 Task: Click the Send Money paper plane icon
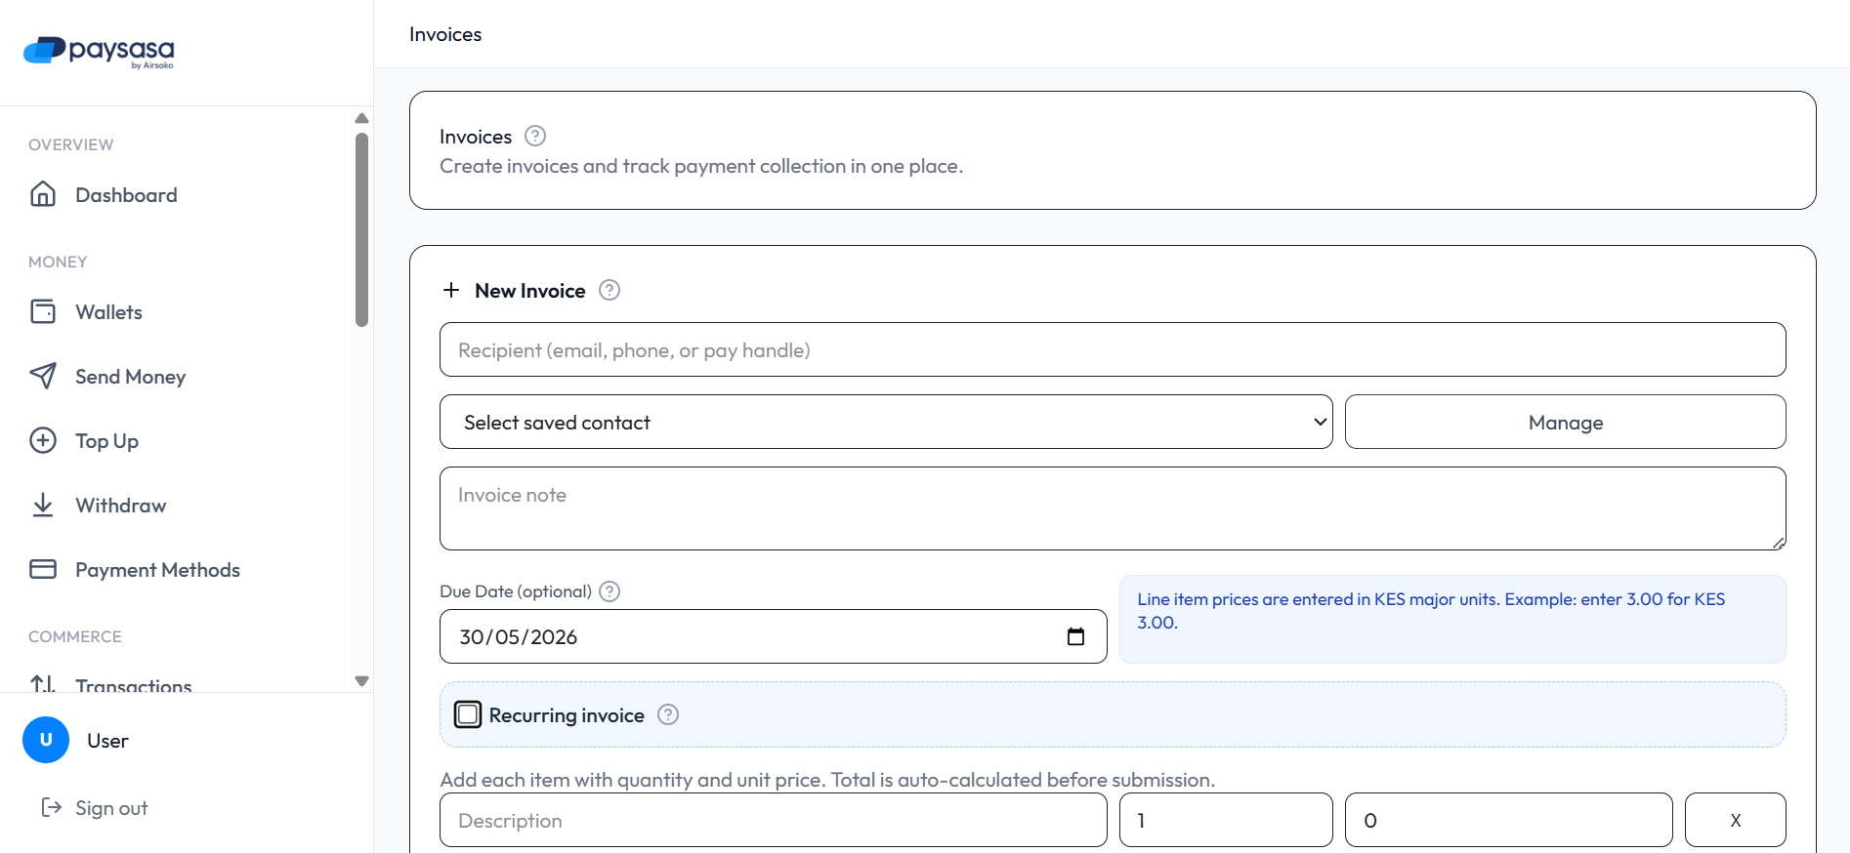(43, 376)
